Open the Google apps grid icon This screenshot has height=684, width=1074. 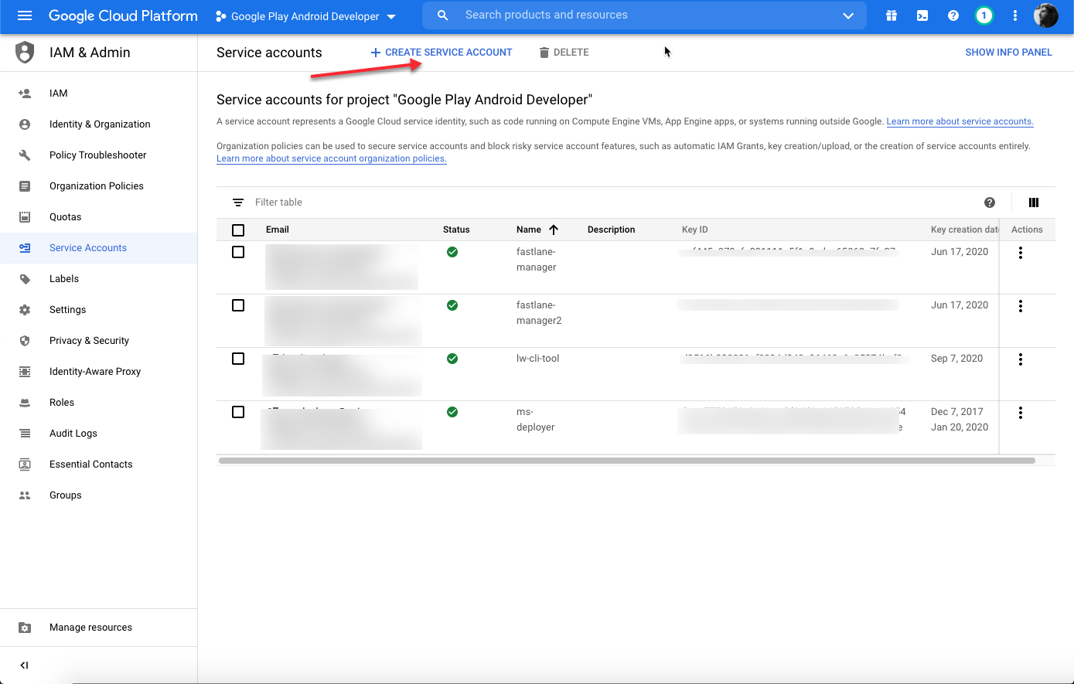891,15
